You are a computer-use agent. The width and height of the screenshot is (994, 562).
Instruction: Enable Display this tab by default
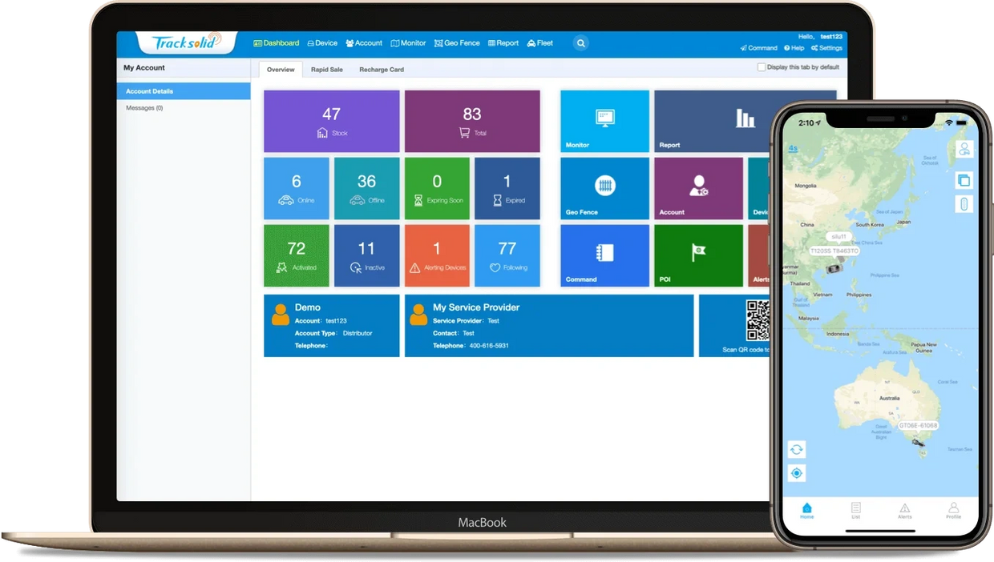[x=761, y=67]
